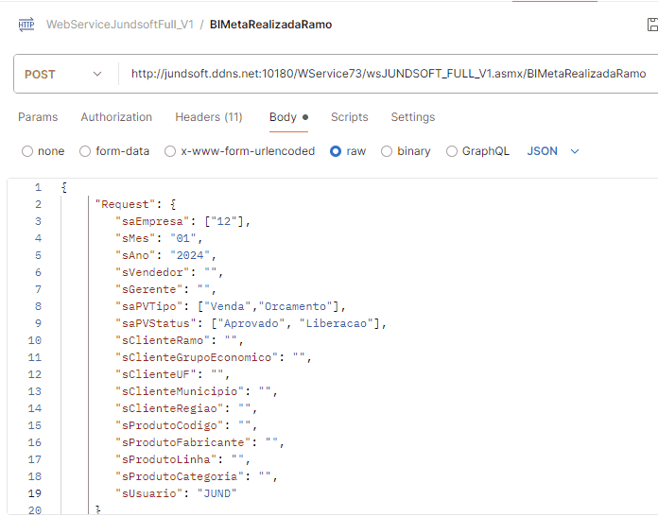
Task: Click the HTTP request icon
Action: tap(26, 25)
